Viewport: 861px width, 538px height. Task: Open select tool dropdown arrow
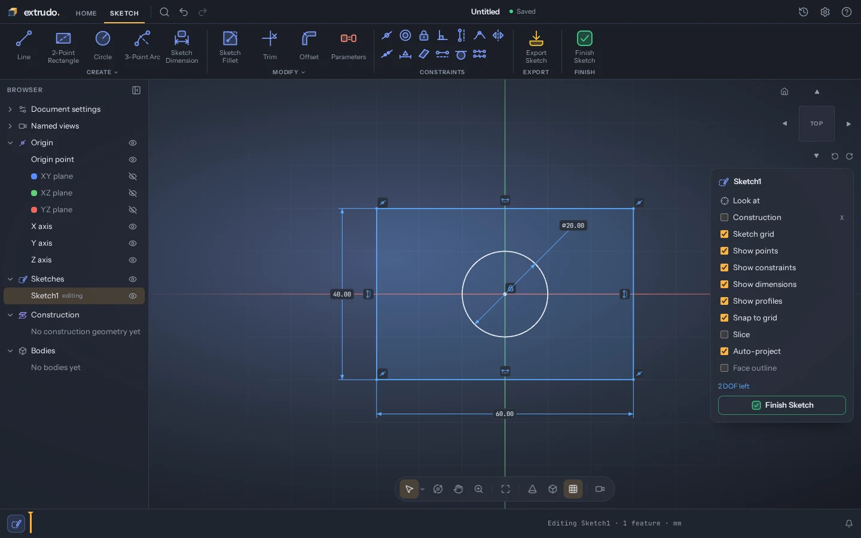[x=423, y=489]
